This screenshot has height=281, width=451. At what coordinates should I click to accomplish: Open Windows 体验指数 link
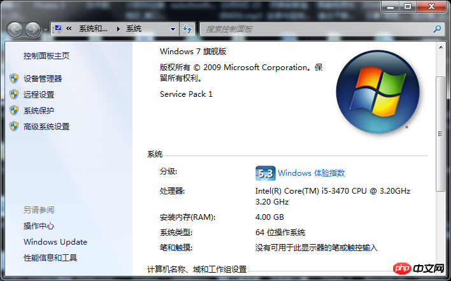click(311, 173)
